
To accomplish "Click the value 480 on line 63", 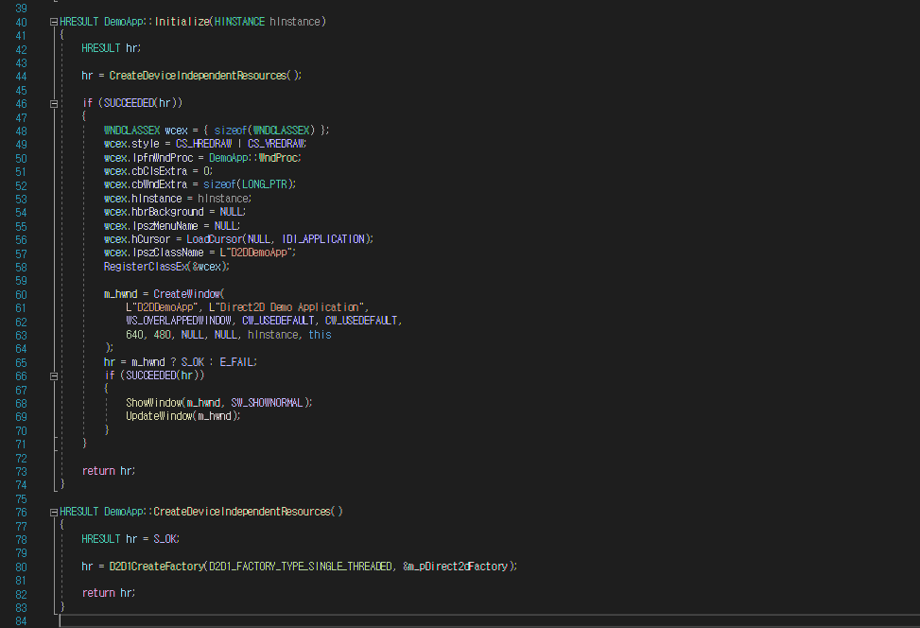I will (x=162, y=335).
